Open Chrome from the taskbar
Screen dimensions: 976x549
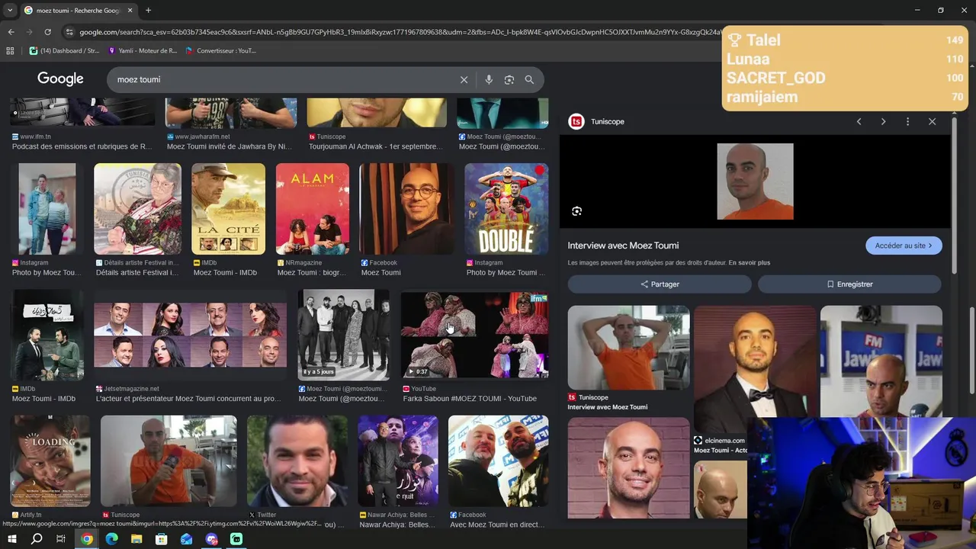click(x=87, y=539)
